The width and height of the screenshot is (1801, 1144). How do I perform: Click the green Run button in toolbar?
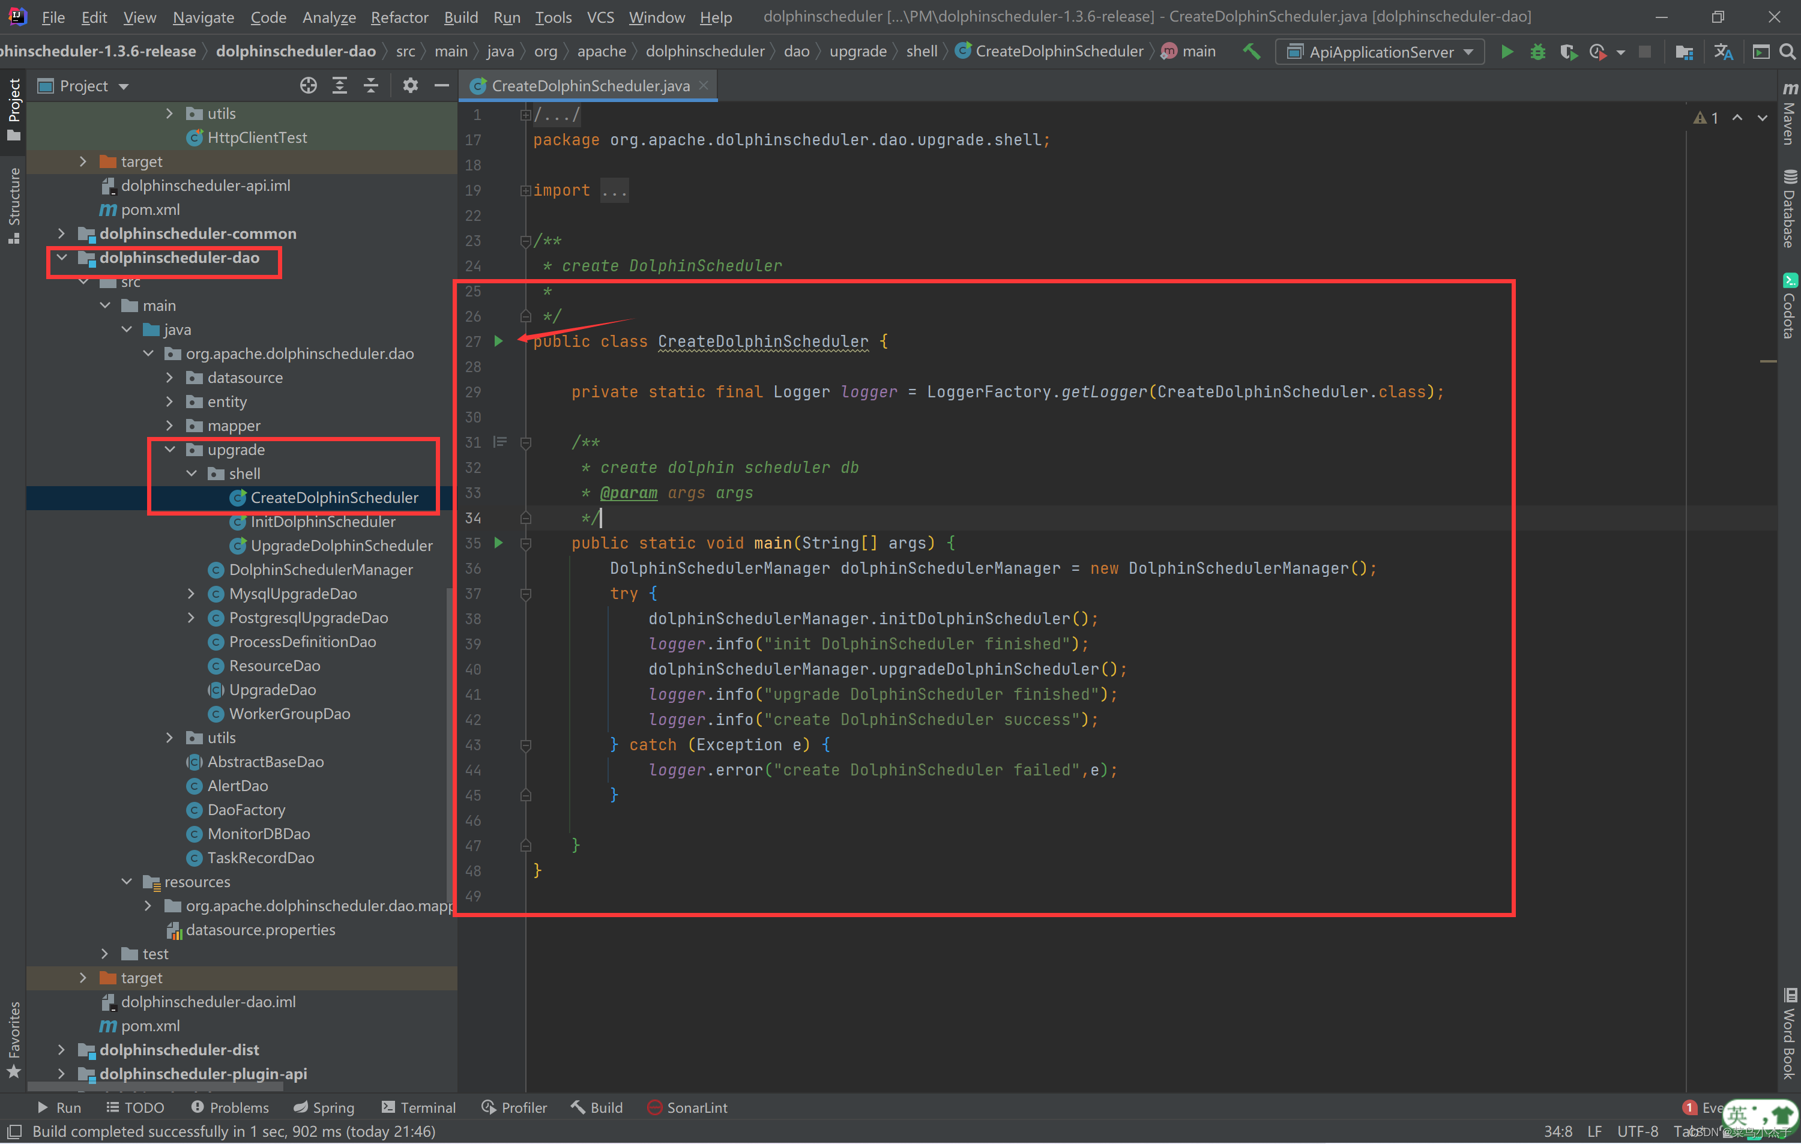click(x=1507, y=52)
